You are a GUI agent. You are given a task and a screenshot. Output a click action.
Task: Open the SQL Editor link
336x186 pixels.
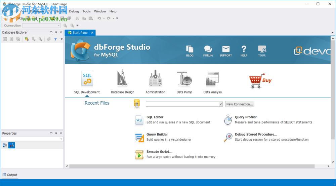(x=155, y=117)
